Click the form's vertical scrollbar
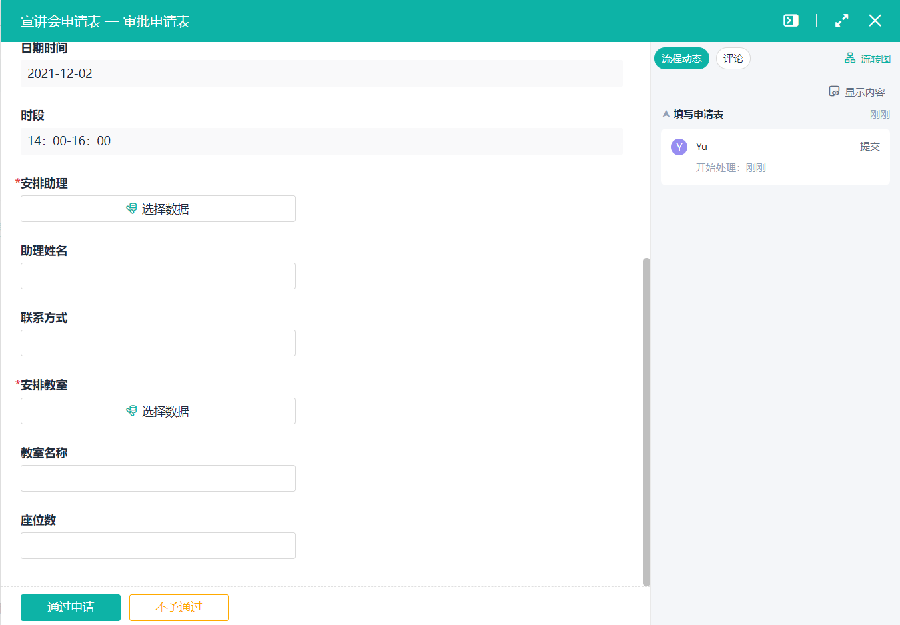This screenshot has width=900, height=625. click(x=646, y=421)
